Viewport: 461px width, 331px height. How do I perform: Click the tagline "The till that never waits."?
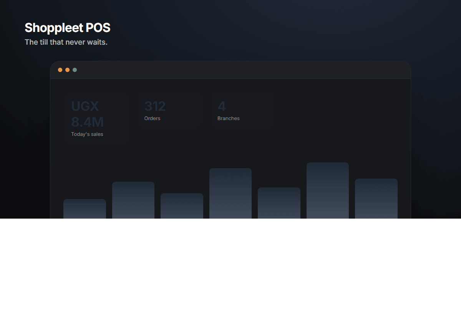[66, 42]
